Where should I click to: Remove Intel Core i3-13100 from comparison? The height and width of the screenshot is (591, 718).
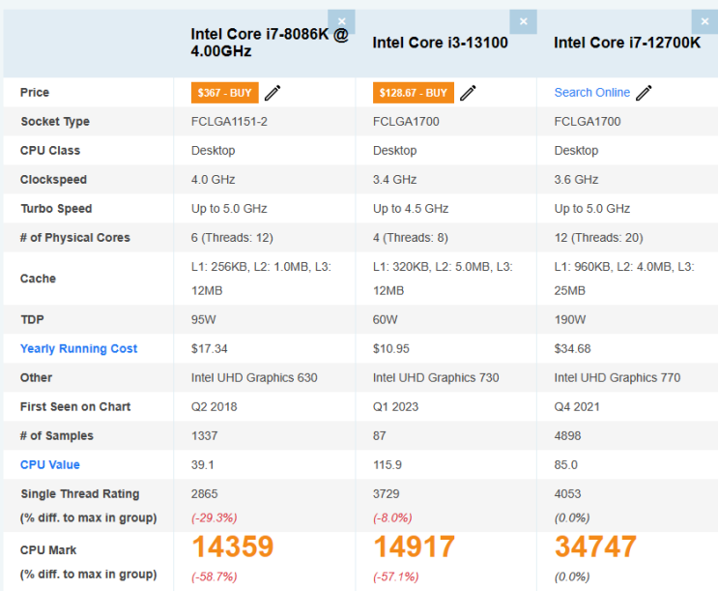tap(523, 21)
